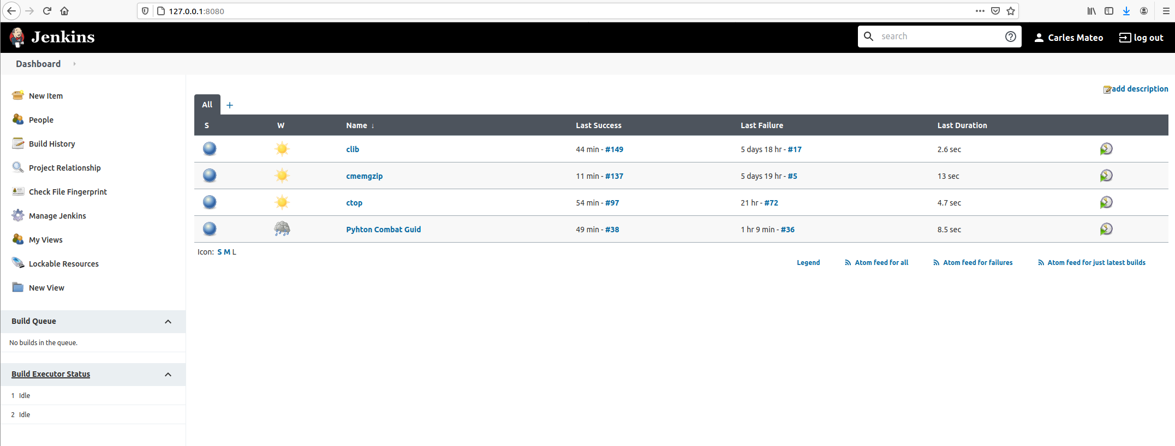1175x446 pixels.
Task: Click the blue status ball for clib
Action: click(210, 149)
